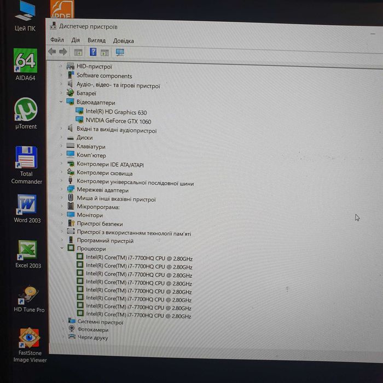This screenshot has height=383, width=383.
Task: Open the Файл menu
Action: 57,39
